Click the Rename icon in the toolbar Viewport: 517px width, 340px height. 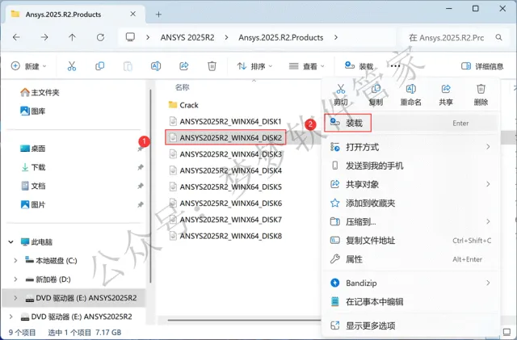click(x=156, y=66)
